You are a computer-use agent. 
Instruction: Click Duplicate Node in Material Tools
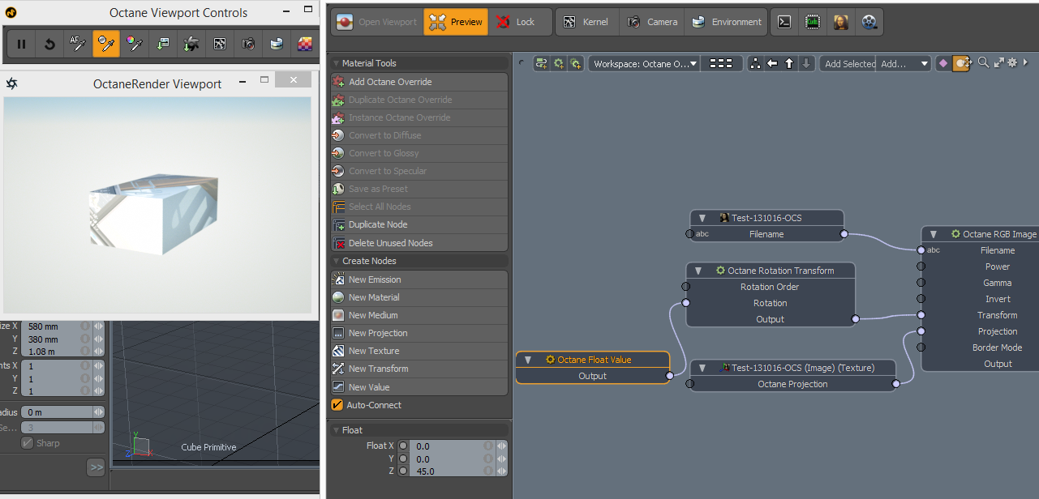[419, 224]
